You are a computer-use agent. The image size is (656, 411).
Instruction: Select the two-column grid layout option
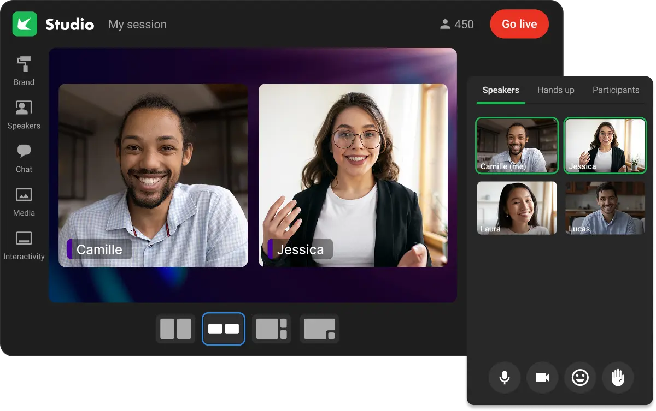click(175, 329)
